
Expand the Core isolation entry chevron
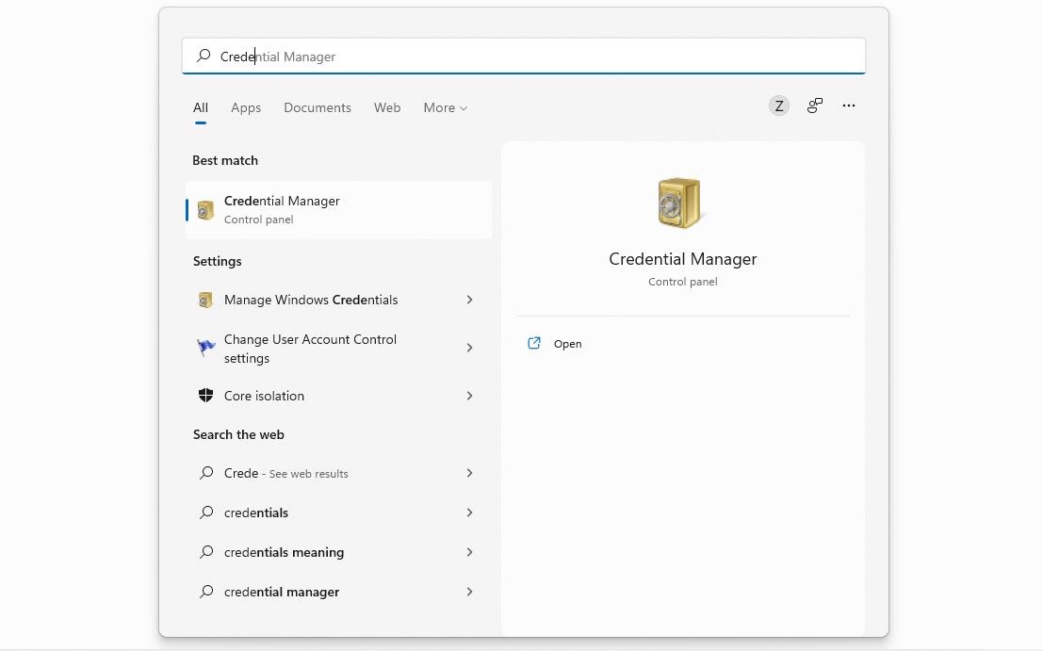[x=469, y=396]
